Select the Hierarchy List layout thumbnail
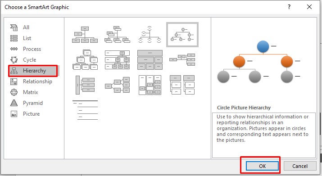The height and width of the screenshot is (176, 322). [x=182, y=85]
